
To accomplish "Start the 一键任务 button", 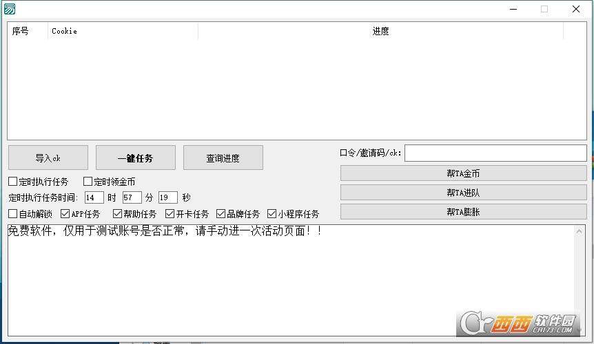I will pos(136,158).
